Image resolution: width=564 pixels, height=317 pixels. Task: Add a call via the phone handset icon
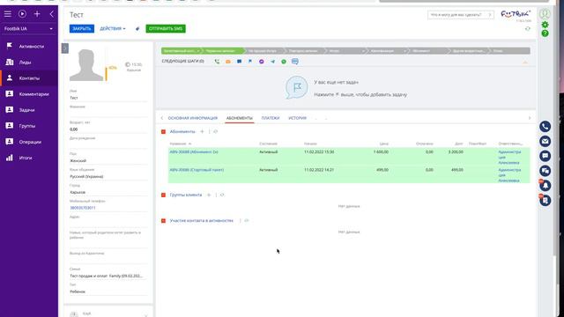click(217, 62)
